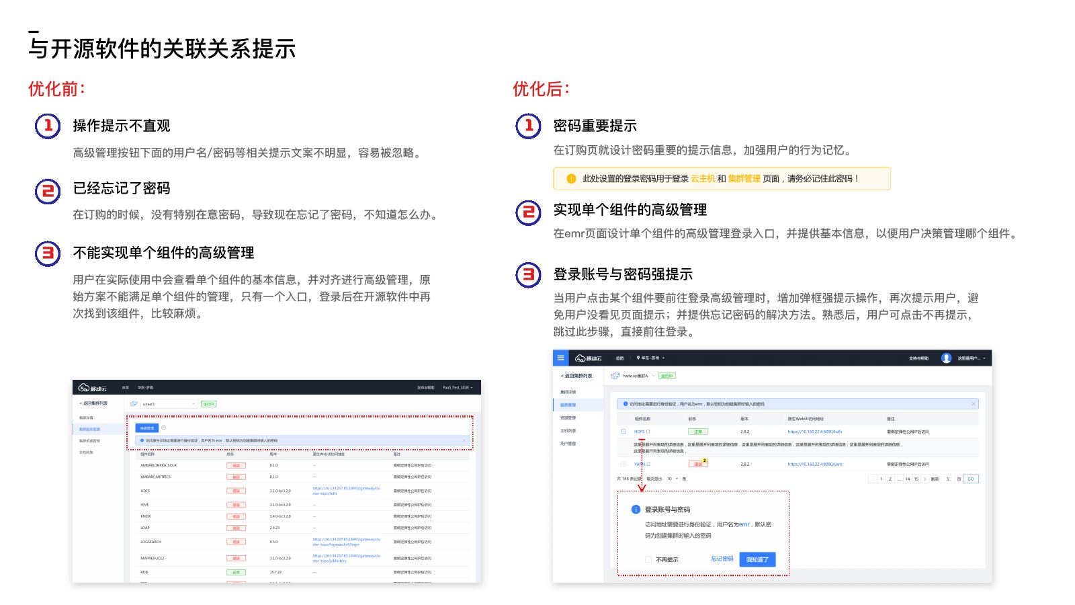1075x605 pixels.
Task: Click the yellow warning icon in password notice
Action: pos(571,179)
